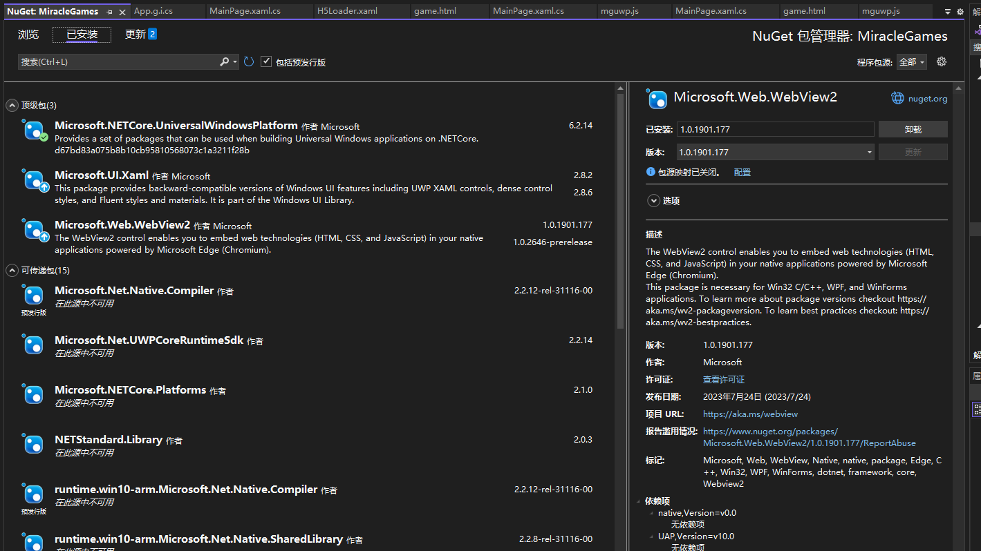Image resolution: width=981 pixels, height=551 pixels.
Task: Open the 配置 configure link
Action: [742, 172]
